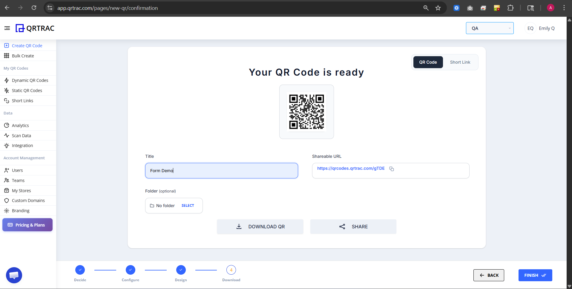Open Analytics page
Viewport: 572px width, 289px height.
[20, 126]
